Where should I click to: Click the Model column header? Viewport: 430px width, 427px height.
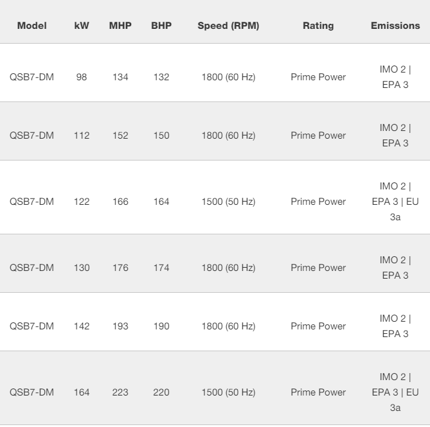click(31, 26)
